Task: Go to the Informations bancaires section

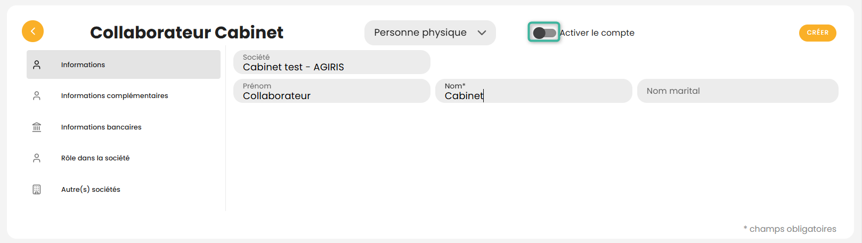Action: pos(101,127)
